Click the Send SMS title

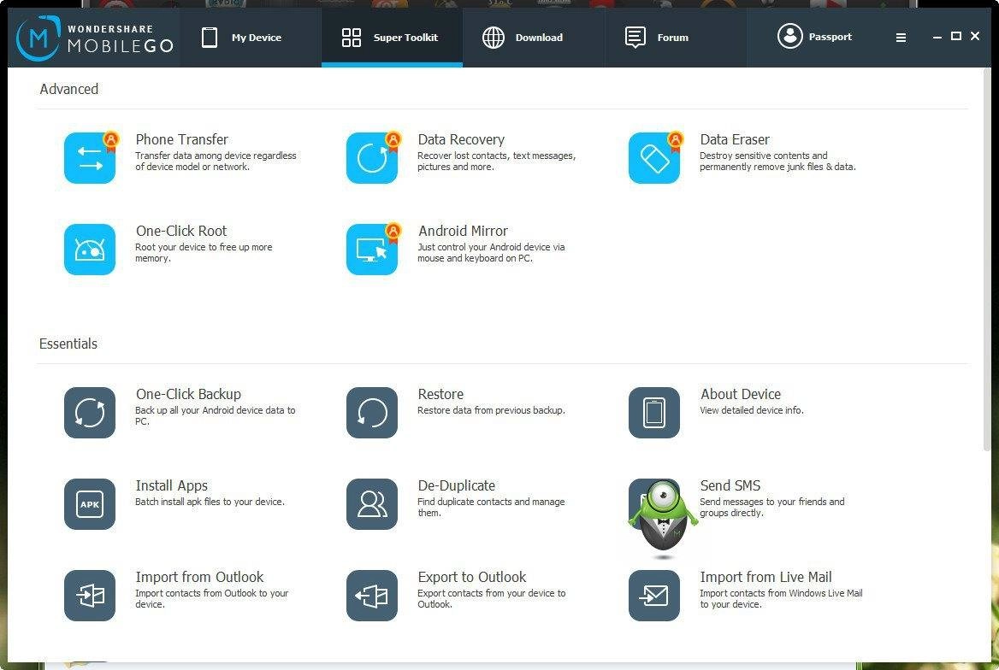(x=730, y=485)
